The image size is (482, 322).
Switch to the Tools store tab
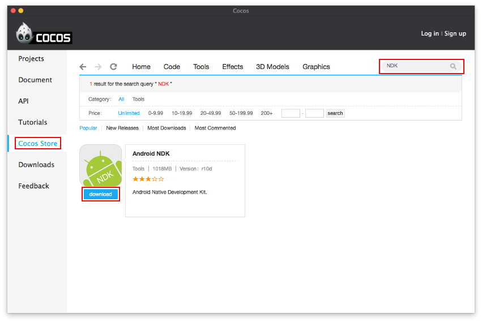201,67
